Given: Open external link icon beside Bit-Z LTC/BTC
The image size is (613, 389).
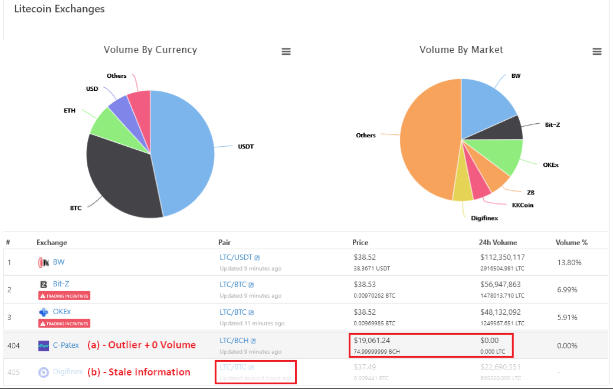Looking at the screenshot, I should pyautogui.click(x=251, y=285).
